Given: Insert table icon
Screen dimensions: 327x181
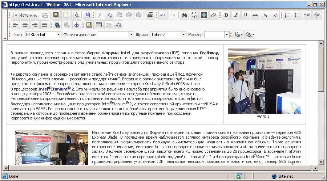Looking at the screenshot, I should click(x=99, y=25).
